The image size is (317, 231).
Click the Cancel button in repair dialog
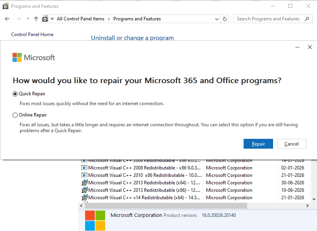coord(291,144)
